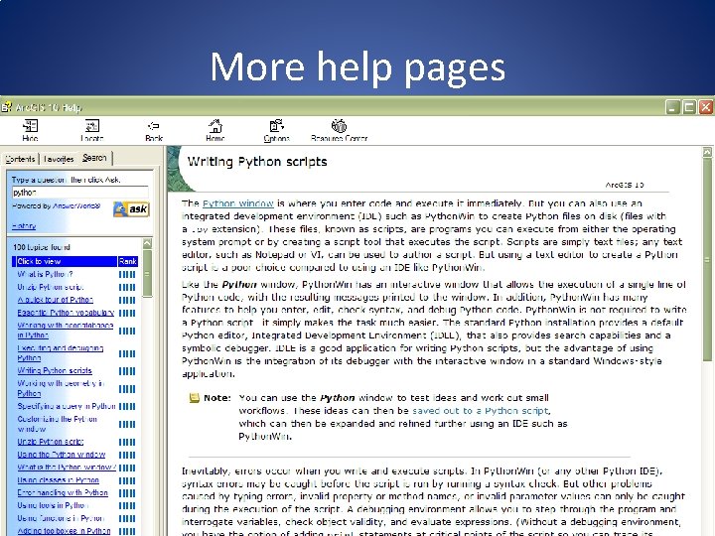Open 'Customizing the Python window' result
This screenshot has height=536, width=715.
tap(58, 424)
